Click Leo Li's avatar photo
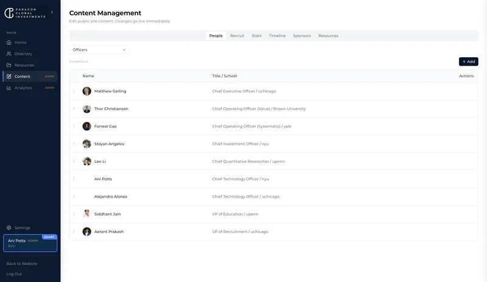The width and height of the screenshot is (487, 282). 86,161
